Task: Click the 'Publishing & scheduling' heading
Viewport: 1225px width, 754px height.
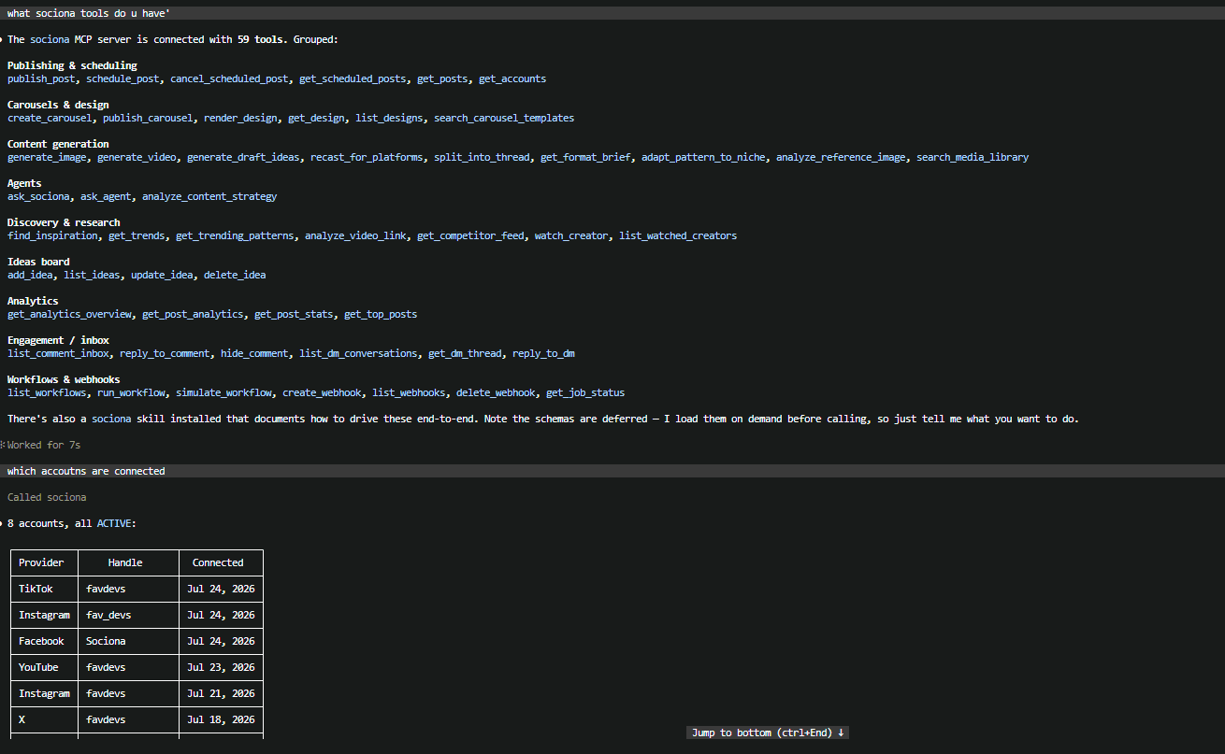Action: [72, 65]
